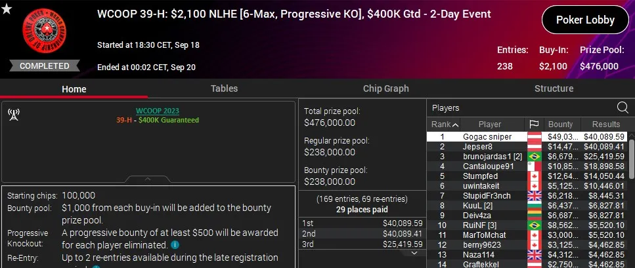Switch to the Tables tab
This screenshot has width=635, height=268.
pos(224,88)
